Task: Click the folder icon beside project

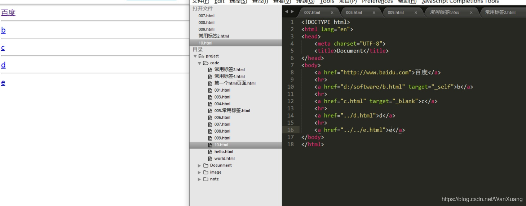Action: [x=201, y=56]
